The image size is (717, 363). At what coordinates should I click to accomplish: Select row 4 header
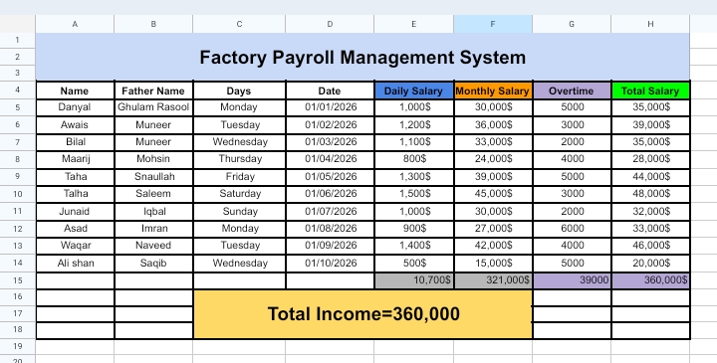(17, 90)
